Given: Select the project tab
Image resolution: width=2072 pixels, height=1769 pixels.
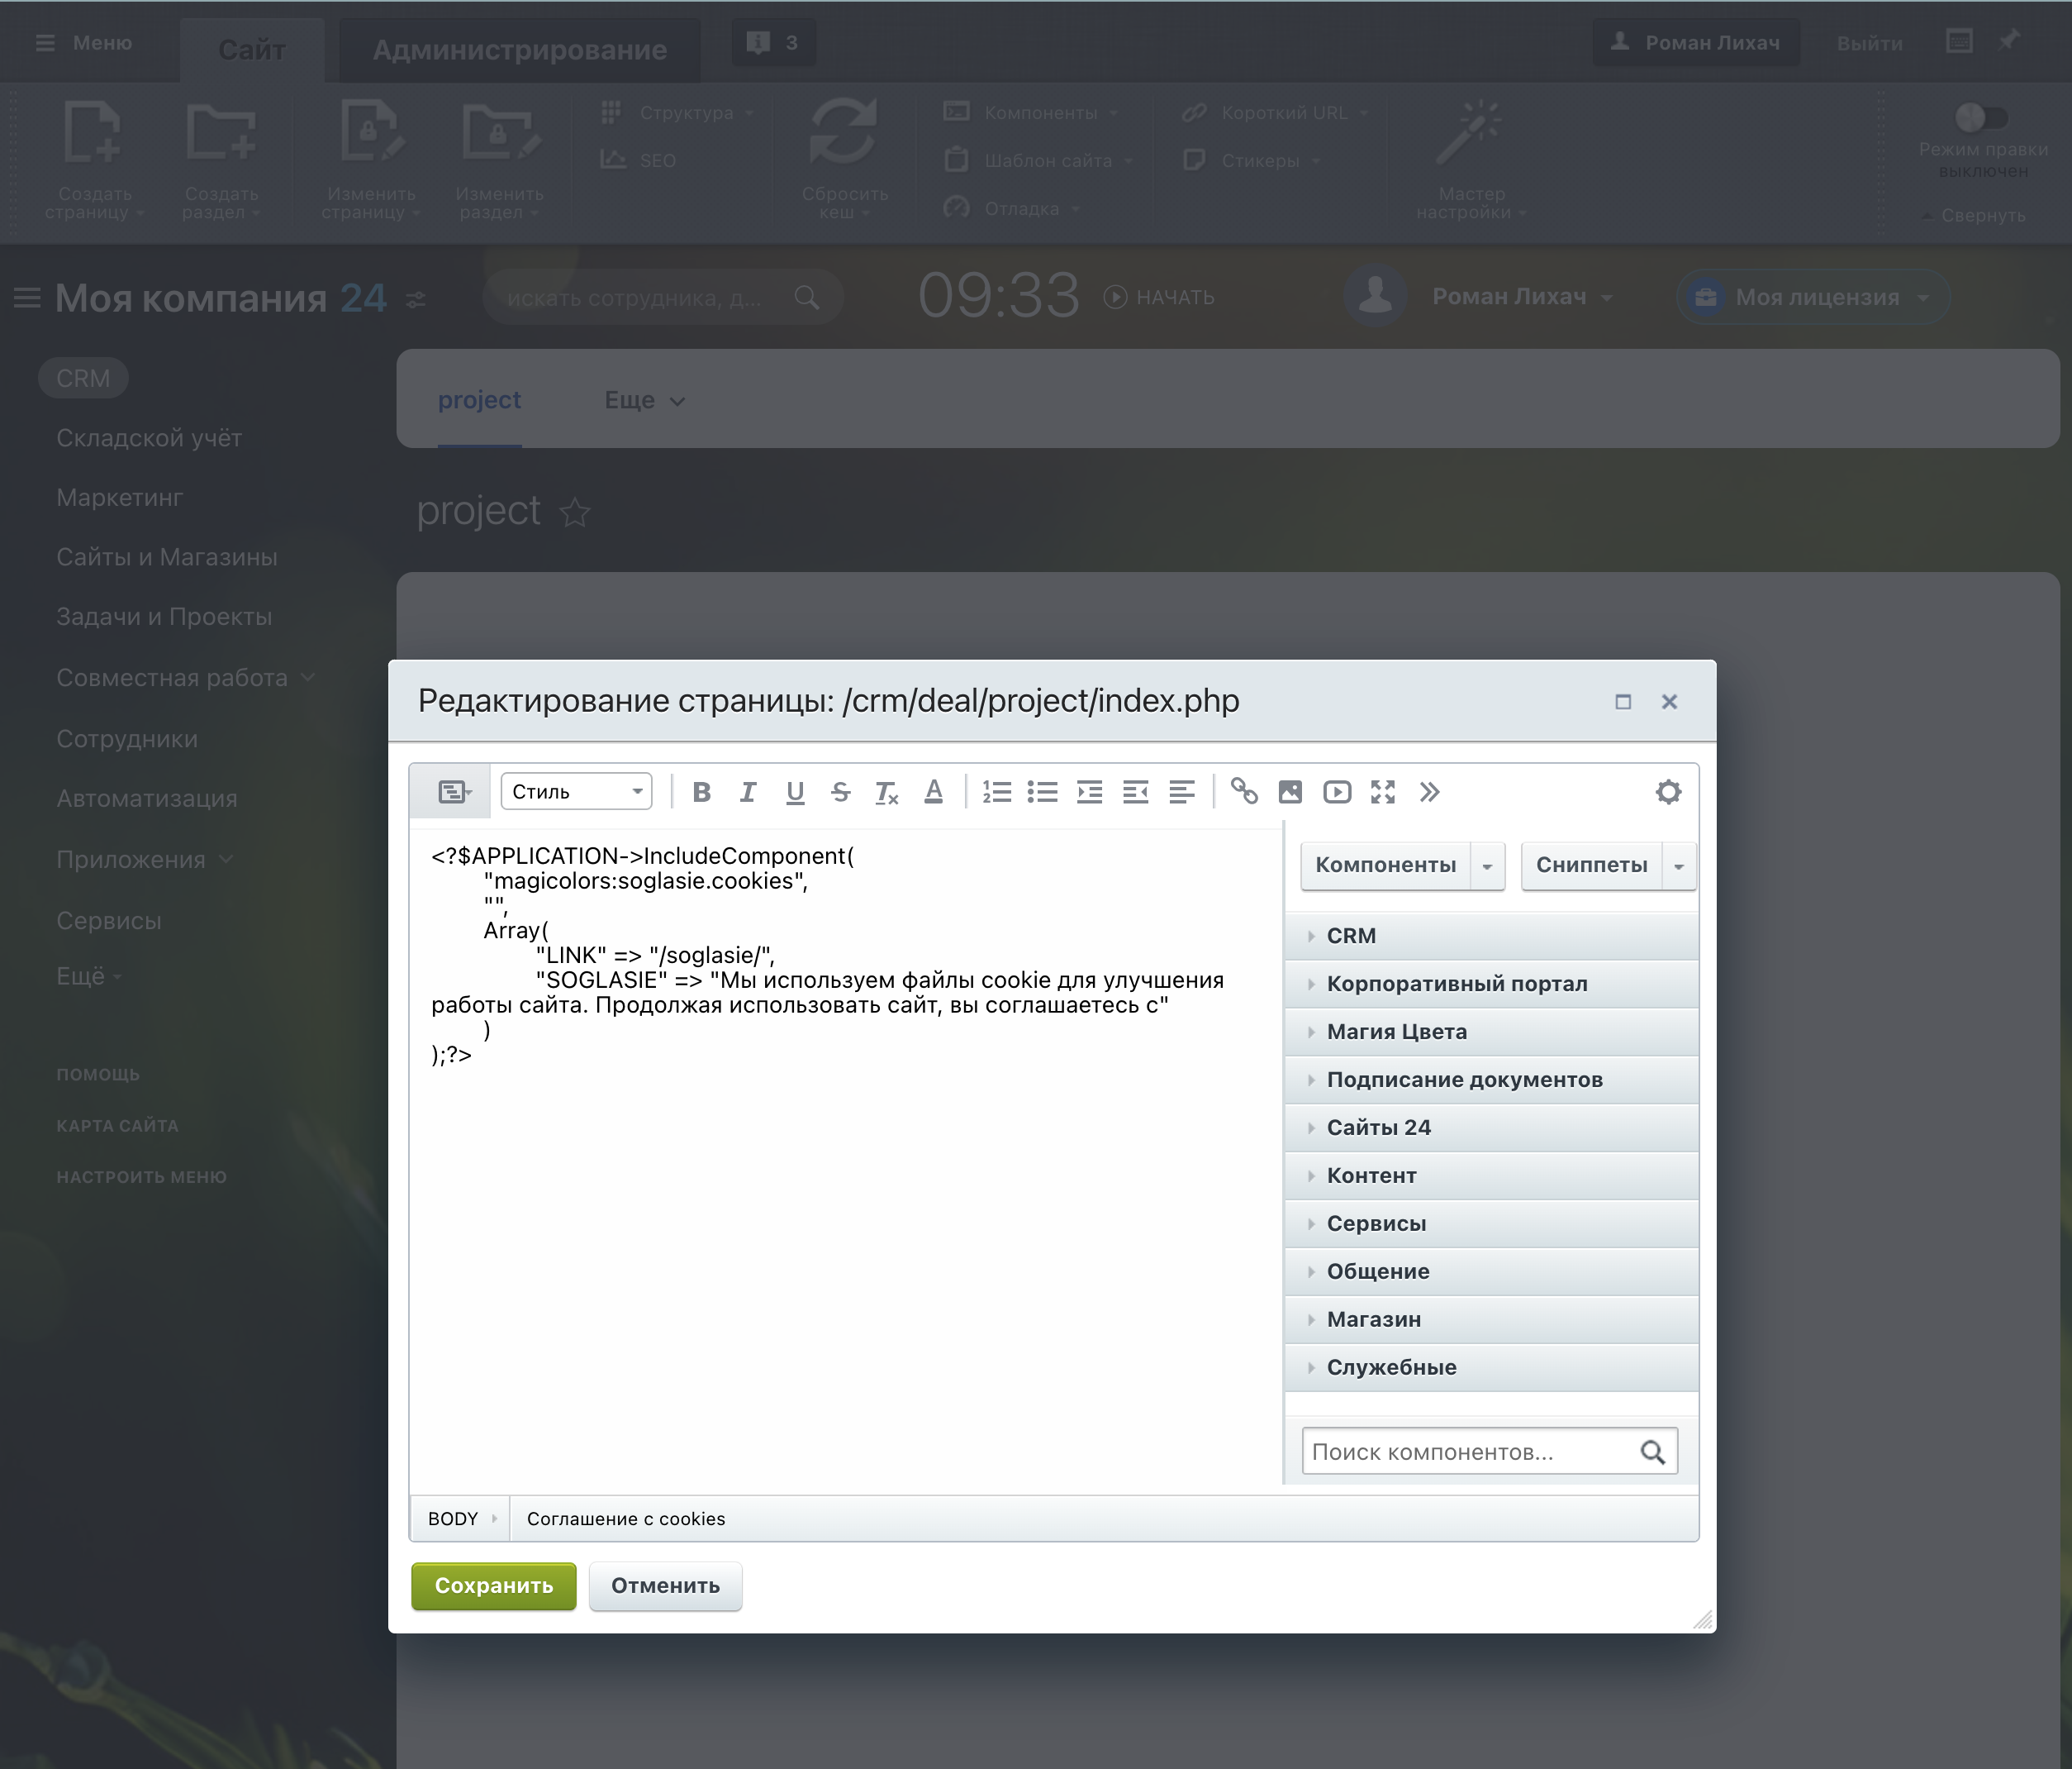Looking at the screenshot, I should (x=479, y=400).
